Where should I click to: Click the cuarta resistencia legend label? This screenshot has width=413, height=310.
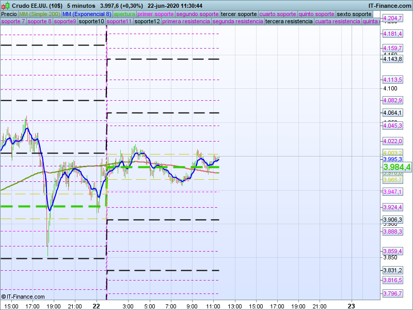pos(337,22)
